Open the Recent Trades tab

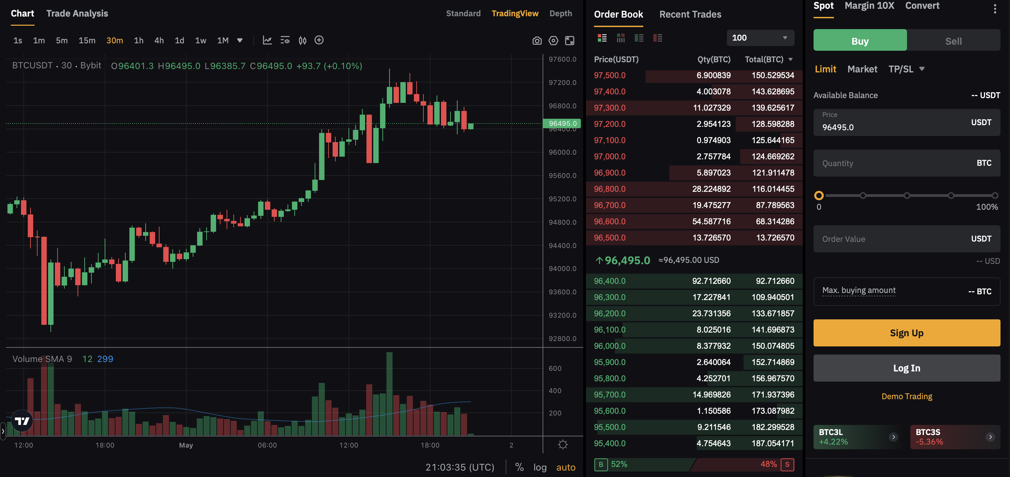point(690,15)
